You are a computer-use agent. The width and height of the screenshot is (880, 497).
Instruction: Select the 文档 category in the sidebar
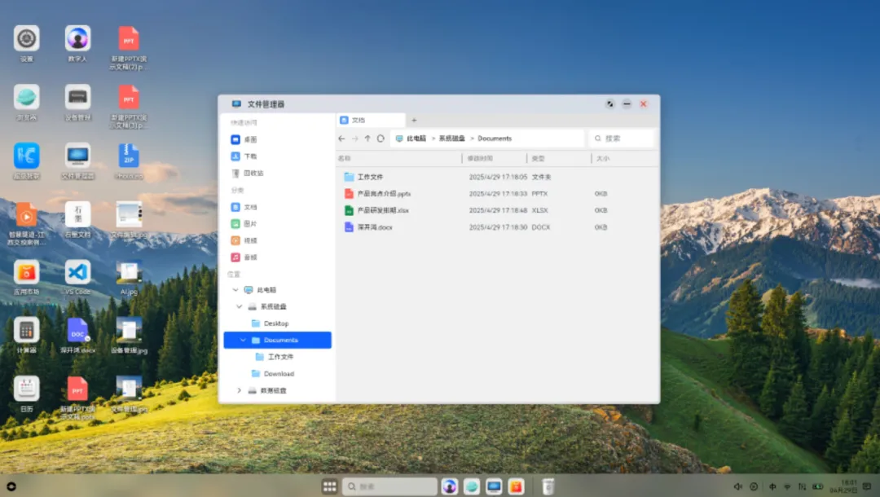244,207
